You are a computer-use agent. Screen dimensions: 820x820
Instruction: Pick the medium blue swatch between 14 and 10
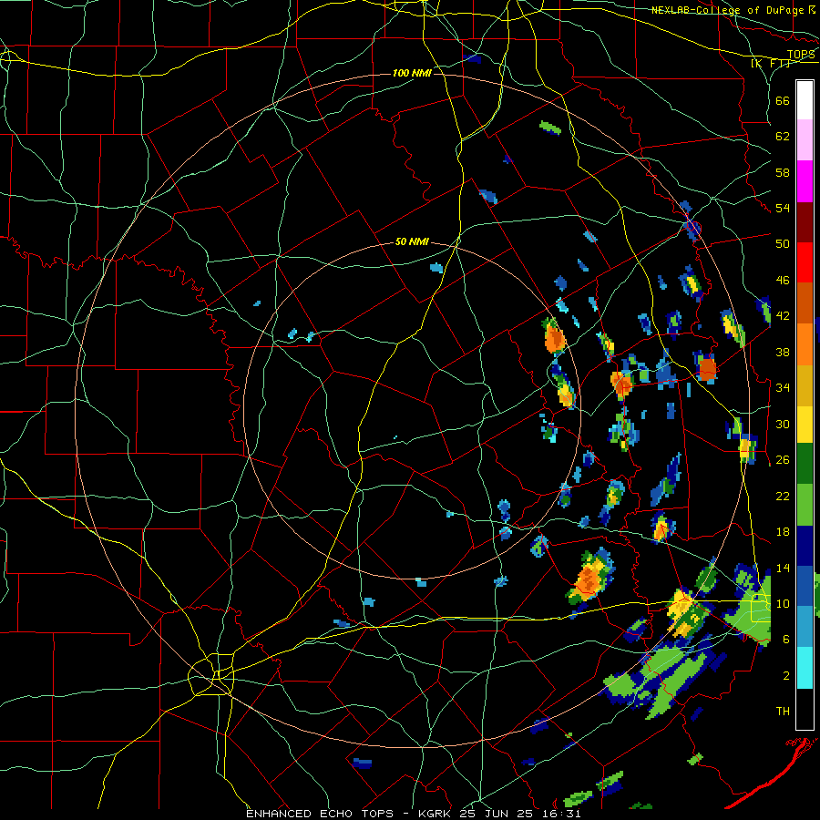(x=805, y=586)
